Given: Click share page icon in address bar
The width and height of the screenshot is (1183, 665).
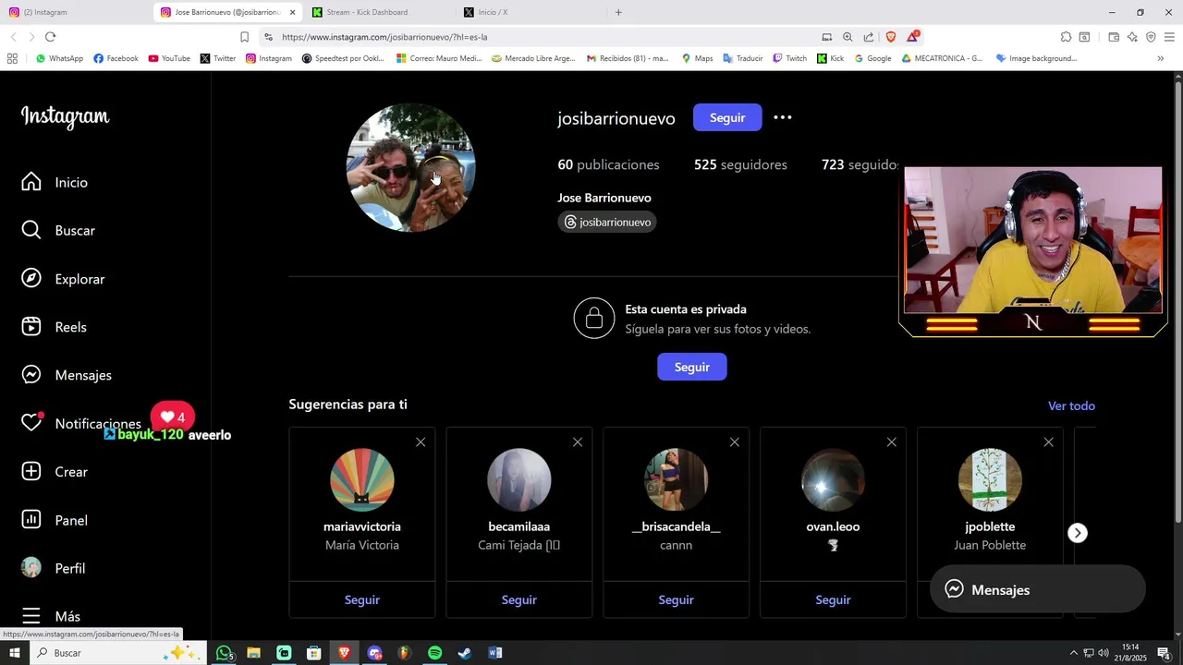Looking at the screenshot, I should [869, 37].
